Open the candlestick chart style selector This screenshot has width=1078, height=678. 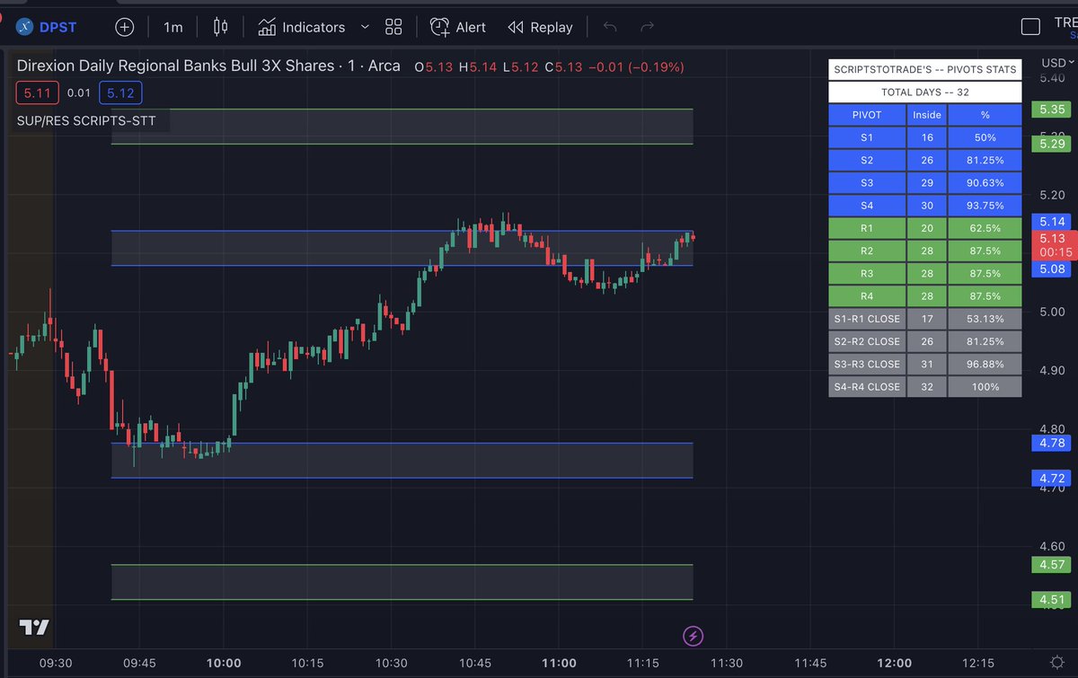(221, 27)
